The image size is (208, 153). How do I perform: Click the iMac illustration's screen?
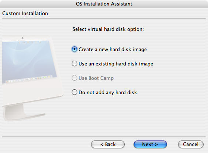[x=28, y=61]
